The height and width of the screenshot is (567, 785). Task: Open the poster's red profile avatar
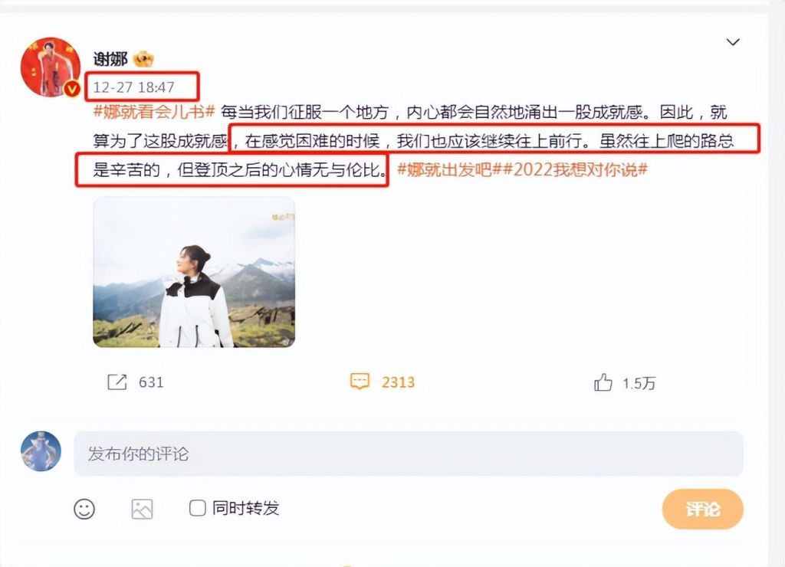point(50,67)
